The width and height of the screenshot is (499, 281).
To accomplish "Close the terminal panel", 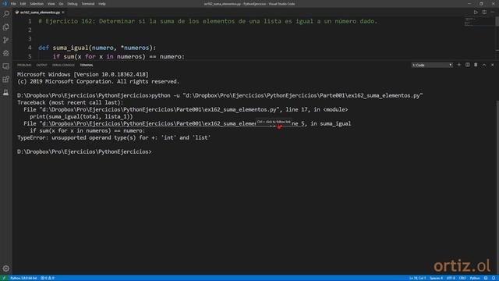I will click(492, 65).
